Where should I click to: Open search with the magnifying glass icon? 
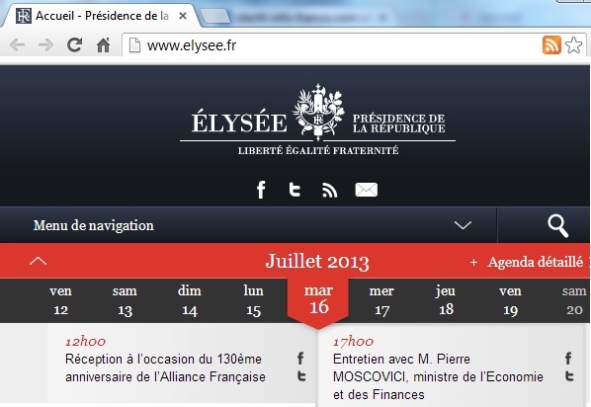click(557, 226)
